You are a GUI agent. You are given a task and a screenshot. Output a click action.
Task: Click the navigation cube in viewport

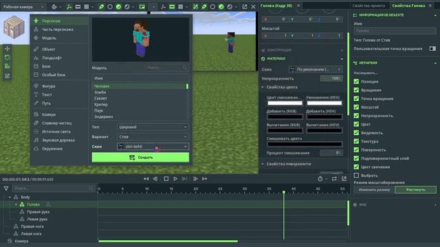click(x=14, y=27)
